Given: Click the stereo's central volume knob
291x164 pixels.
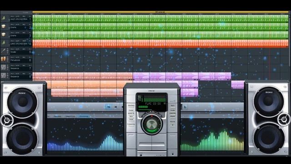Looking at the screenshot, I should (152, 124).
